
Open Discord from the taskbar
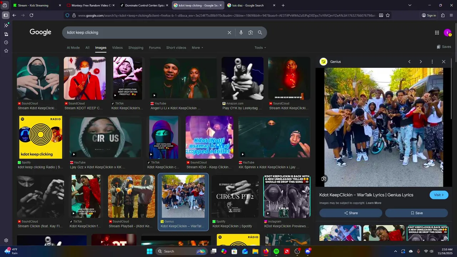(x=308, y=251)
